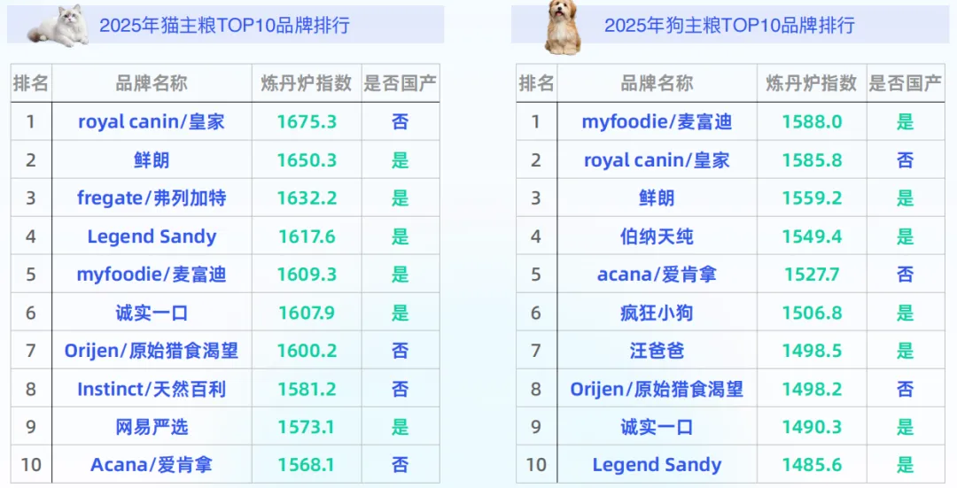Screen dimensions: 957x488
Task: Click the index value 1559.2
Action: click(x=812, y=198)
